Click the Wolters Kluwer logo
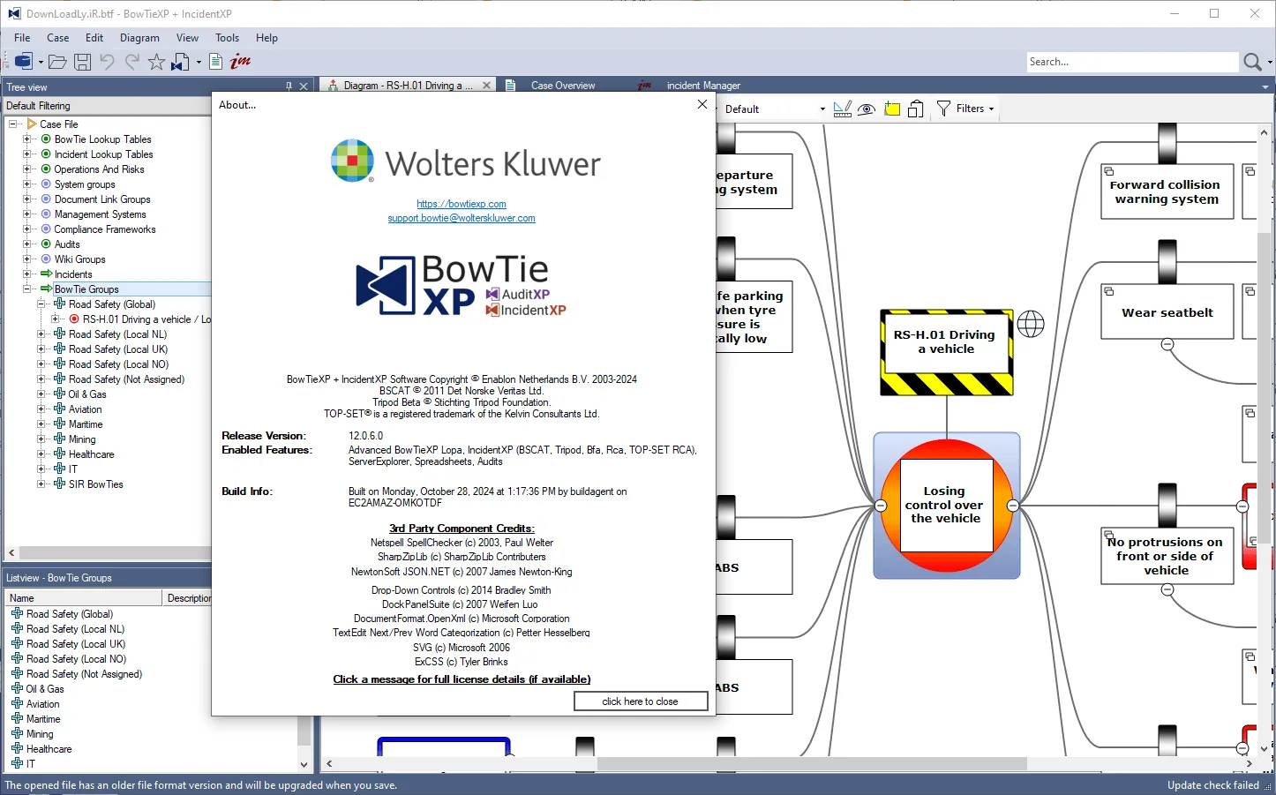Viewport: 1276px width, 795px height. point(466,162)
